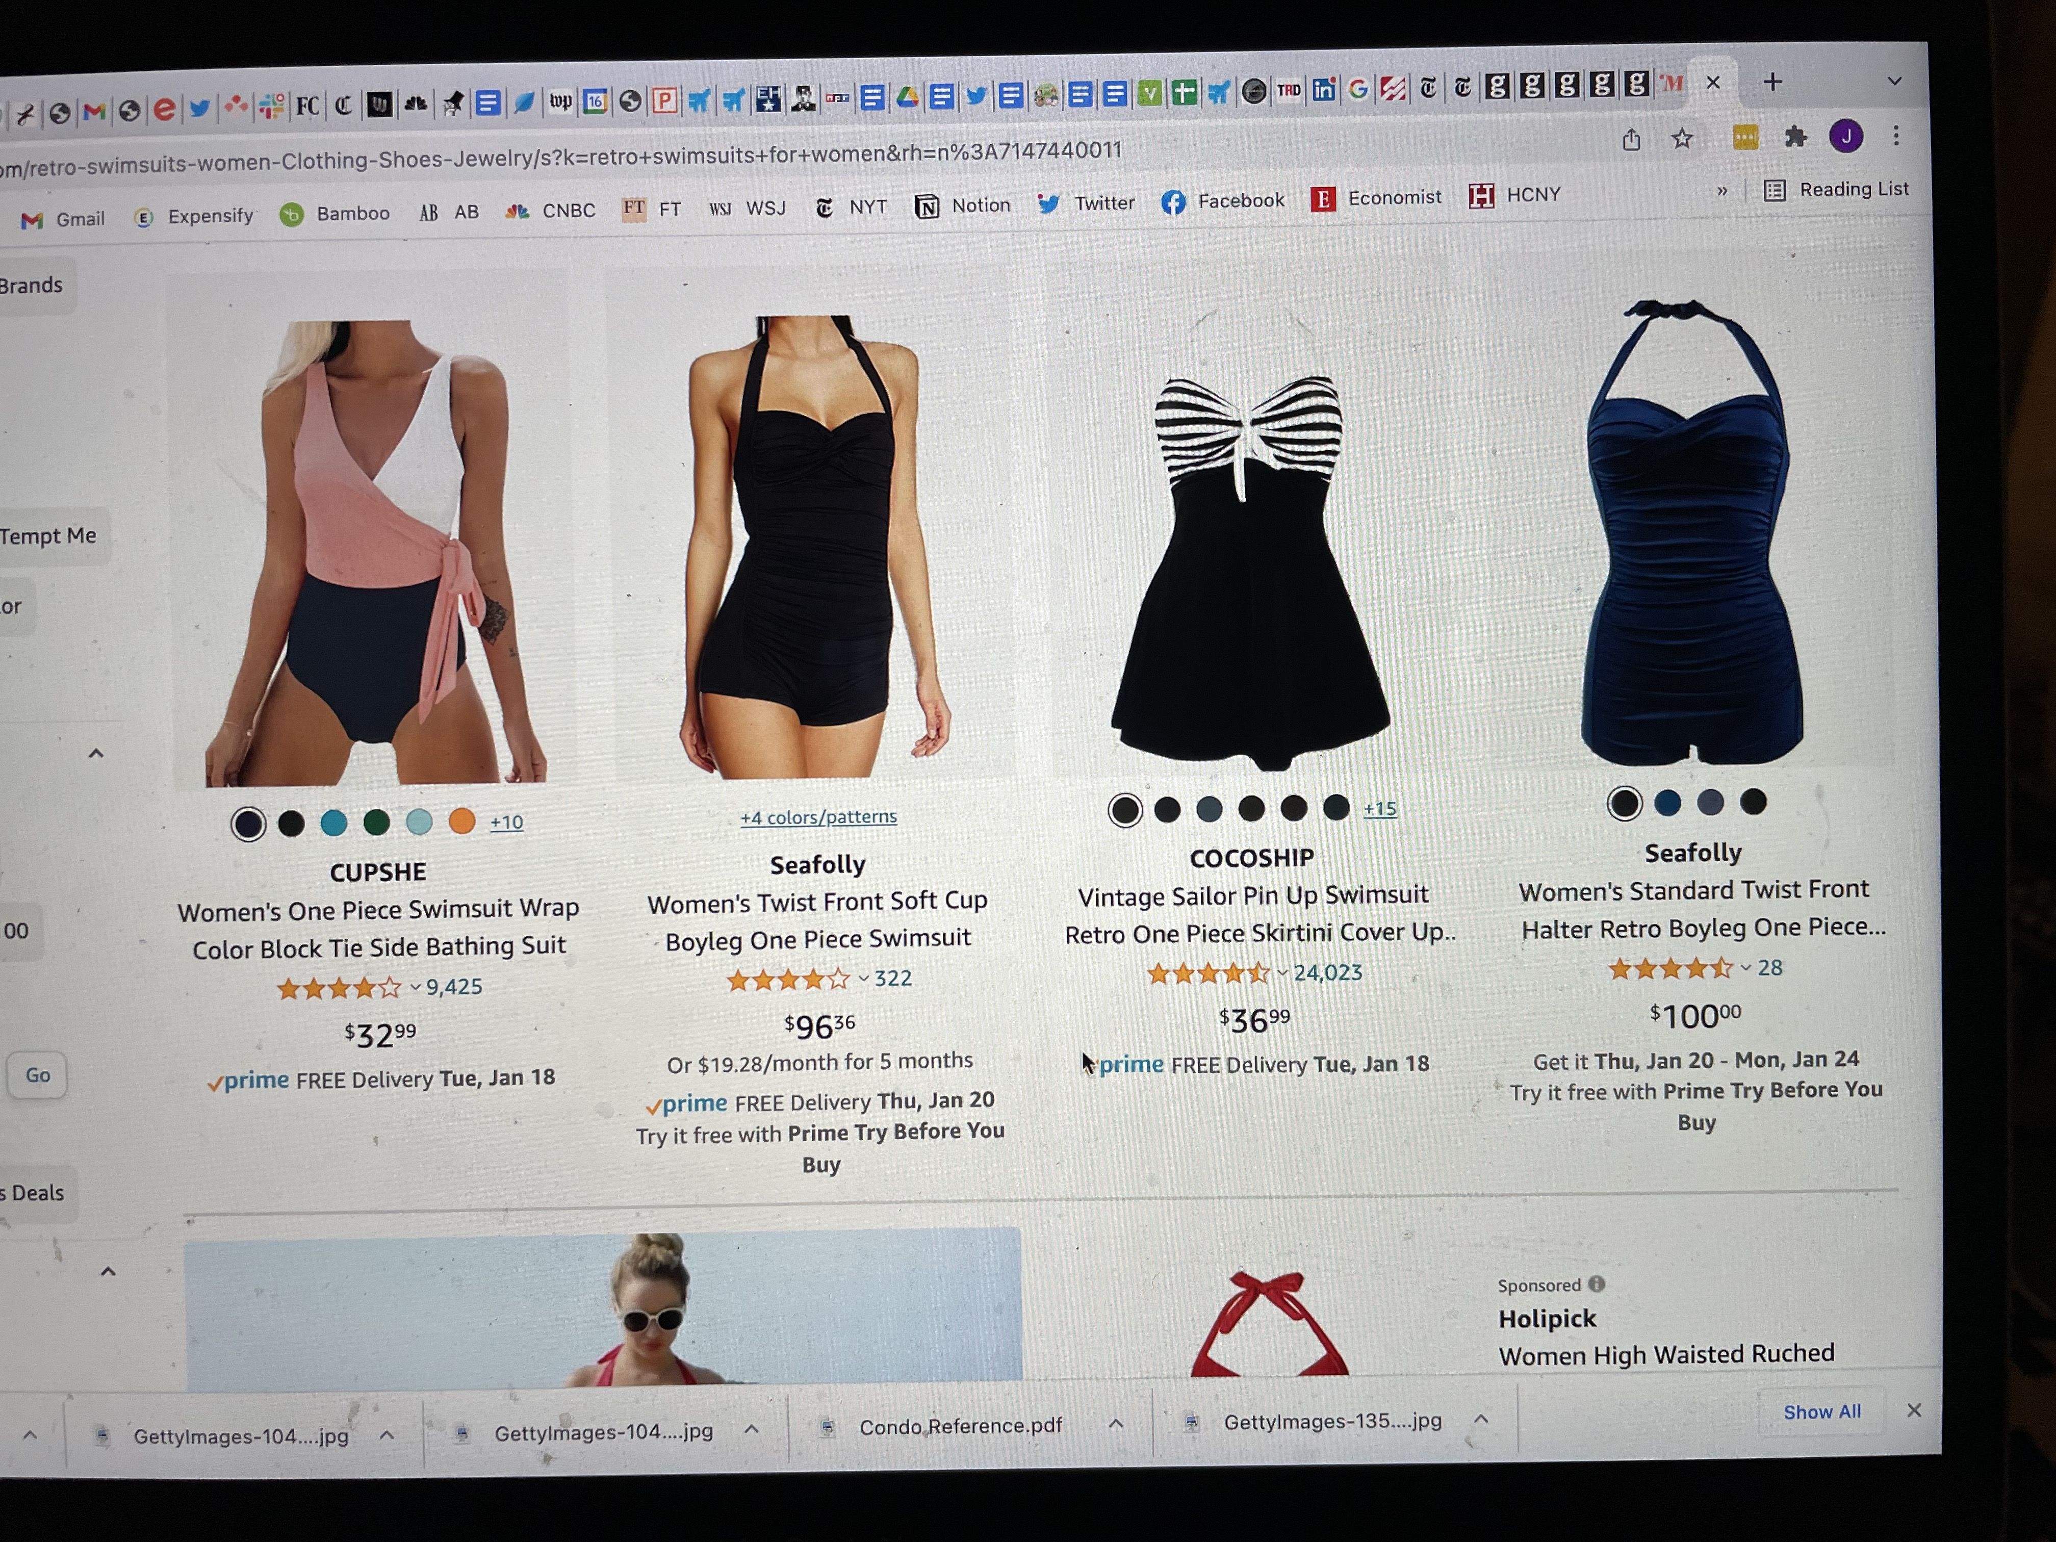Open the TRD tab

point(1288,90)
